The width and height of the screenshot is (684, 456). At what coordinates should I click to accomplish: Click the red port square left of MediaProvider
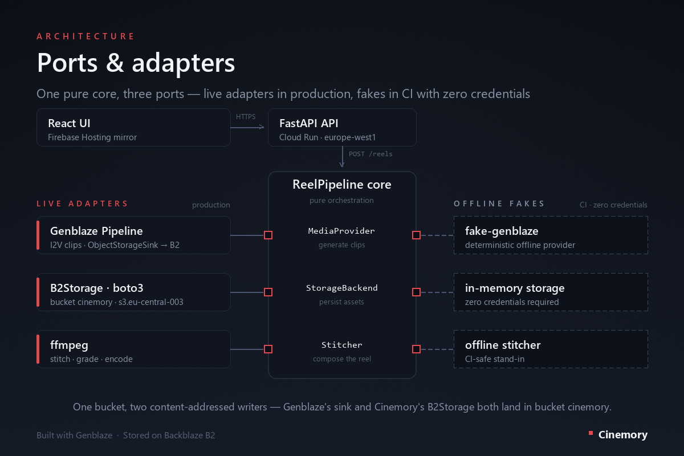(x=268, y=235)
